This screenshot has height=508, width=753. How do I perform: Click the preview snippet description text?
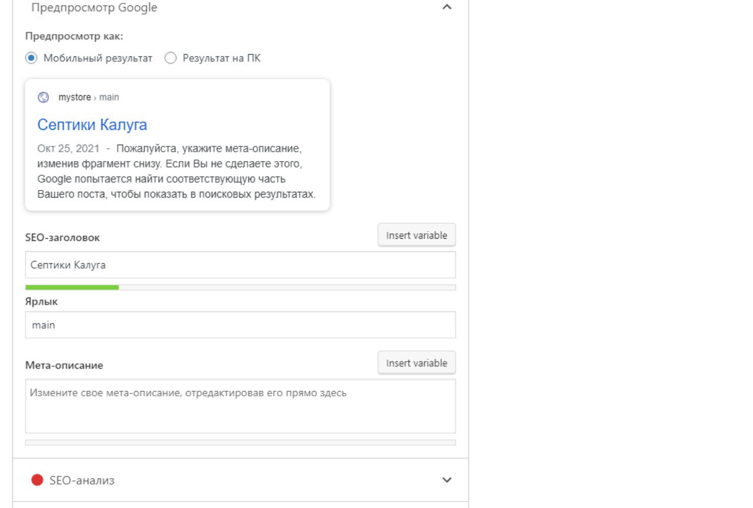pyautogui.click(x=176, y=171)
